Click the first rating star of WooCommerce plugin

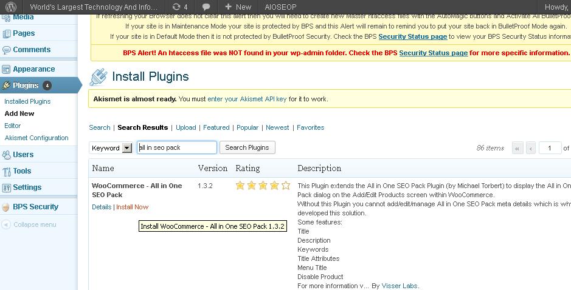tap(240, 186)
